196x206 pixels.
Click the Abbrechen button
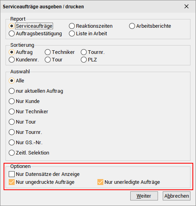pos(177,196)
